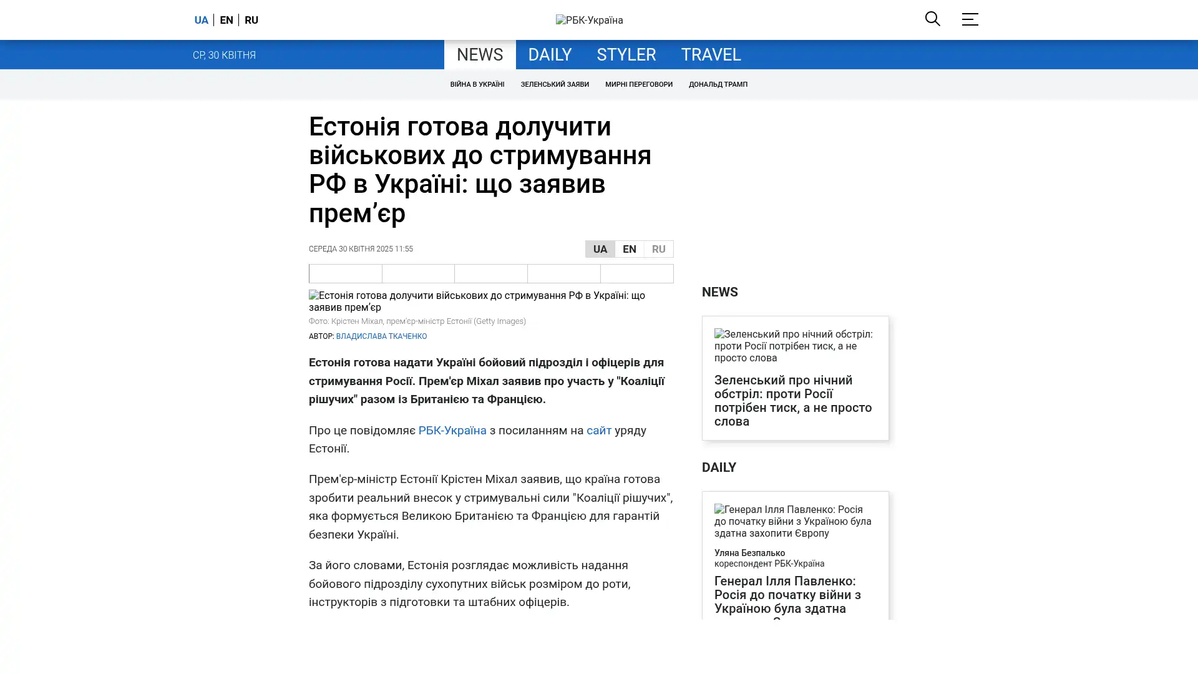Open the DAILY section tab
The image size is (1198, 674).
pos(549,55)
